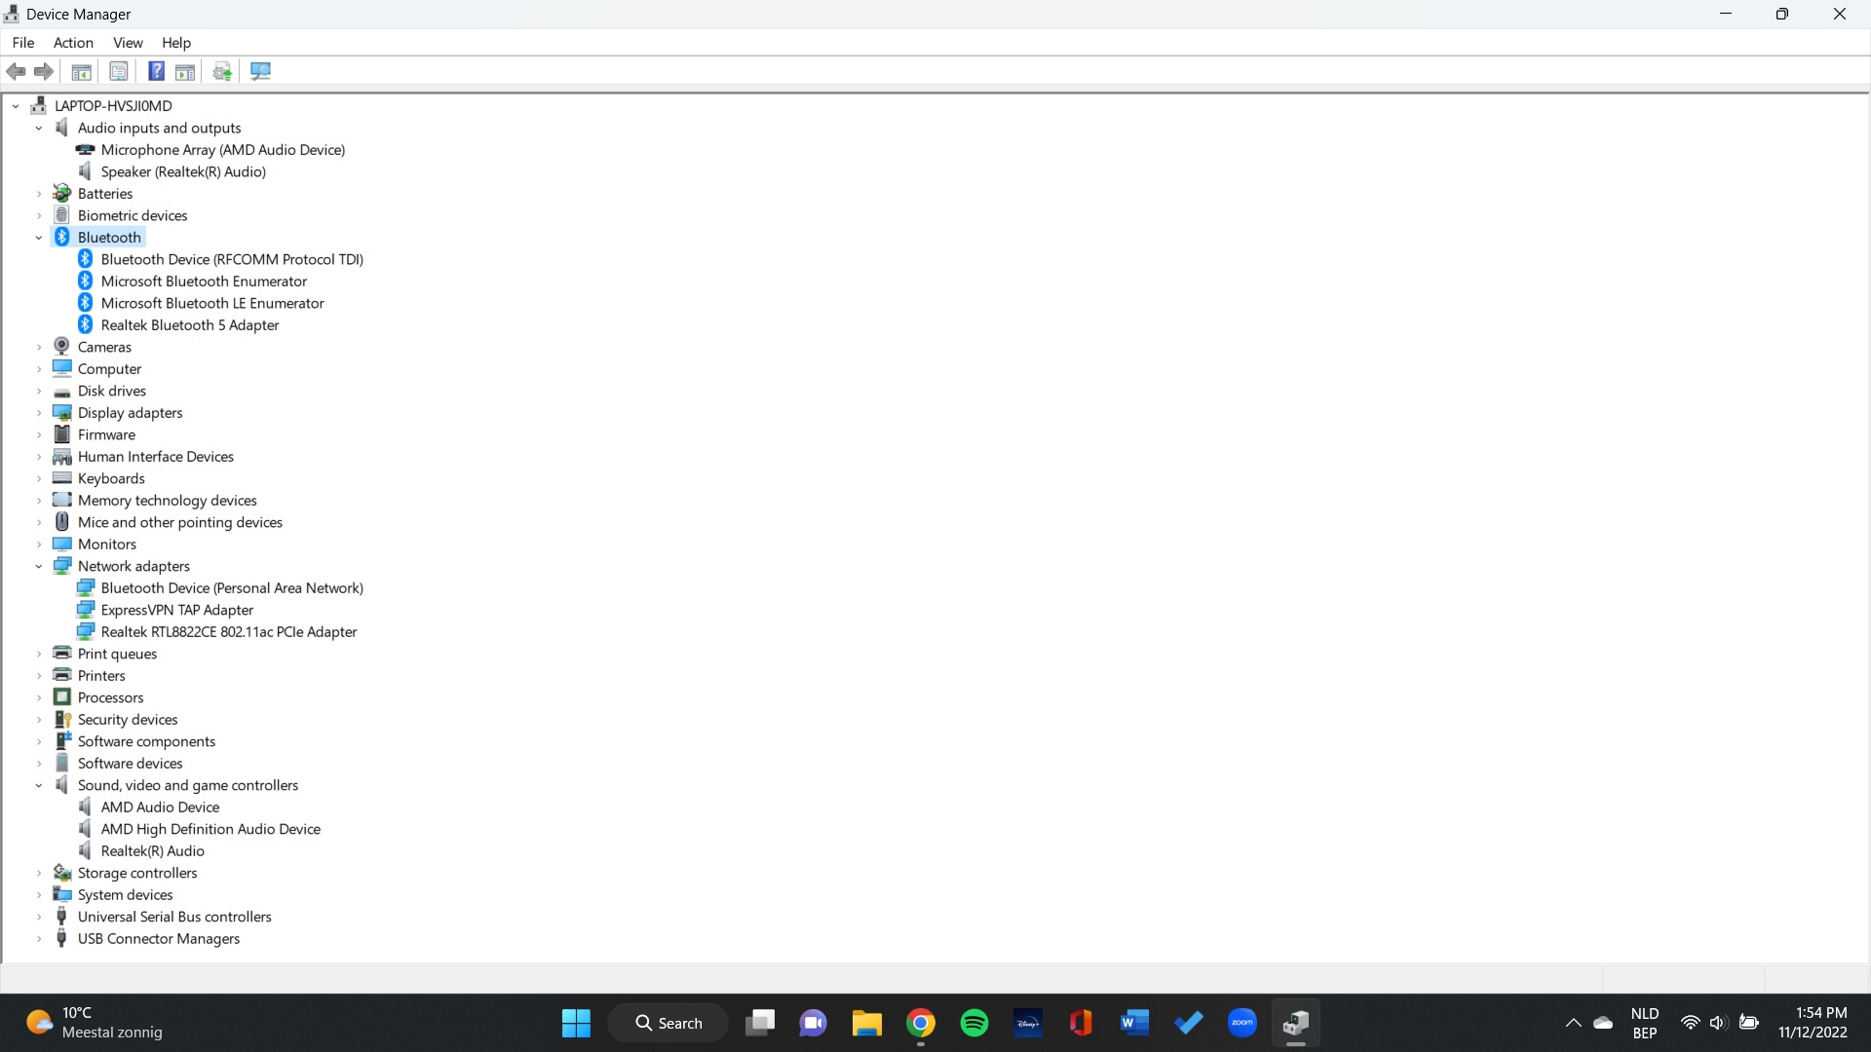Open Spotify from the taskbar
This screenshot has width=1871, height=1052.
pyautogui.click(x=974, y=1023)
